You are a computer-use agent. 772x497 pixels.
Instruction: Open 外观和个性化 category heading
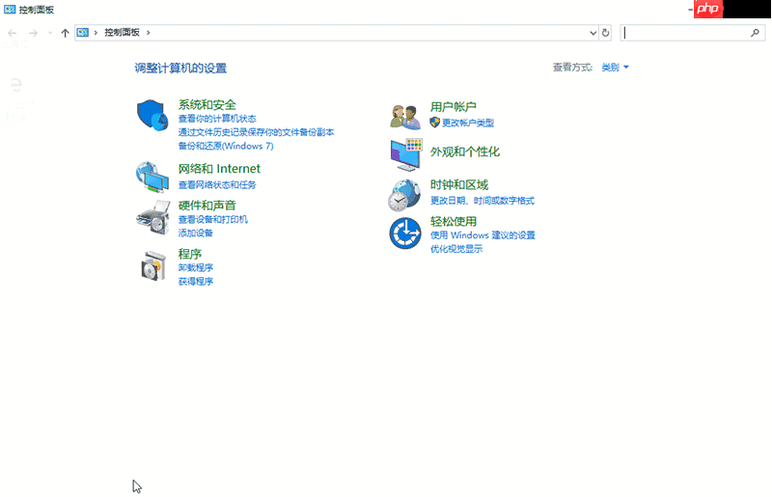465,152
